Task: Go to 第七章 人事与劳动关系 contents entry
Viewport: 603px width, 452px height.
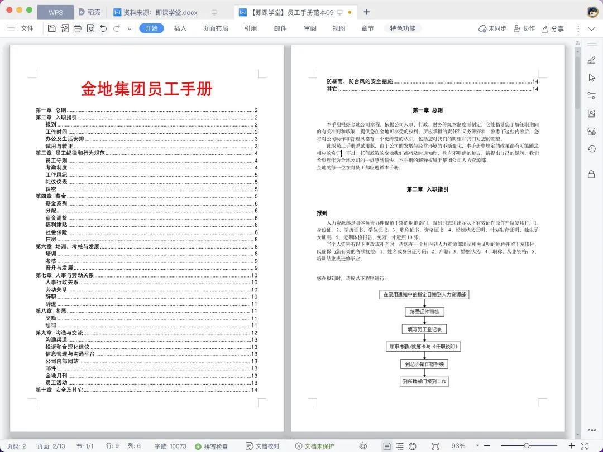Action: tap(146, 275)
